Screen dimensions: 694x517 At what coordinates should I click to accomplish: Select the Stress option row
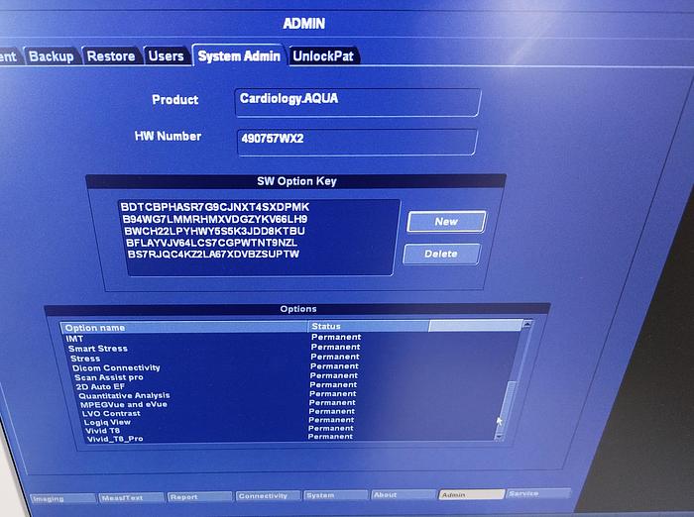[x=289, y=358]
